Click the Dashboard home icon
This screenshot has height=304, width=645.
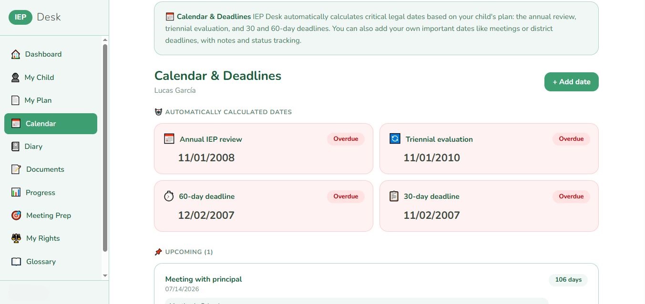pyautogui.click(x=16, y=54)
